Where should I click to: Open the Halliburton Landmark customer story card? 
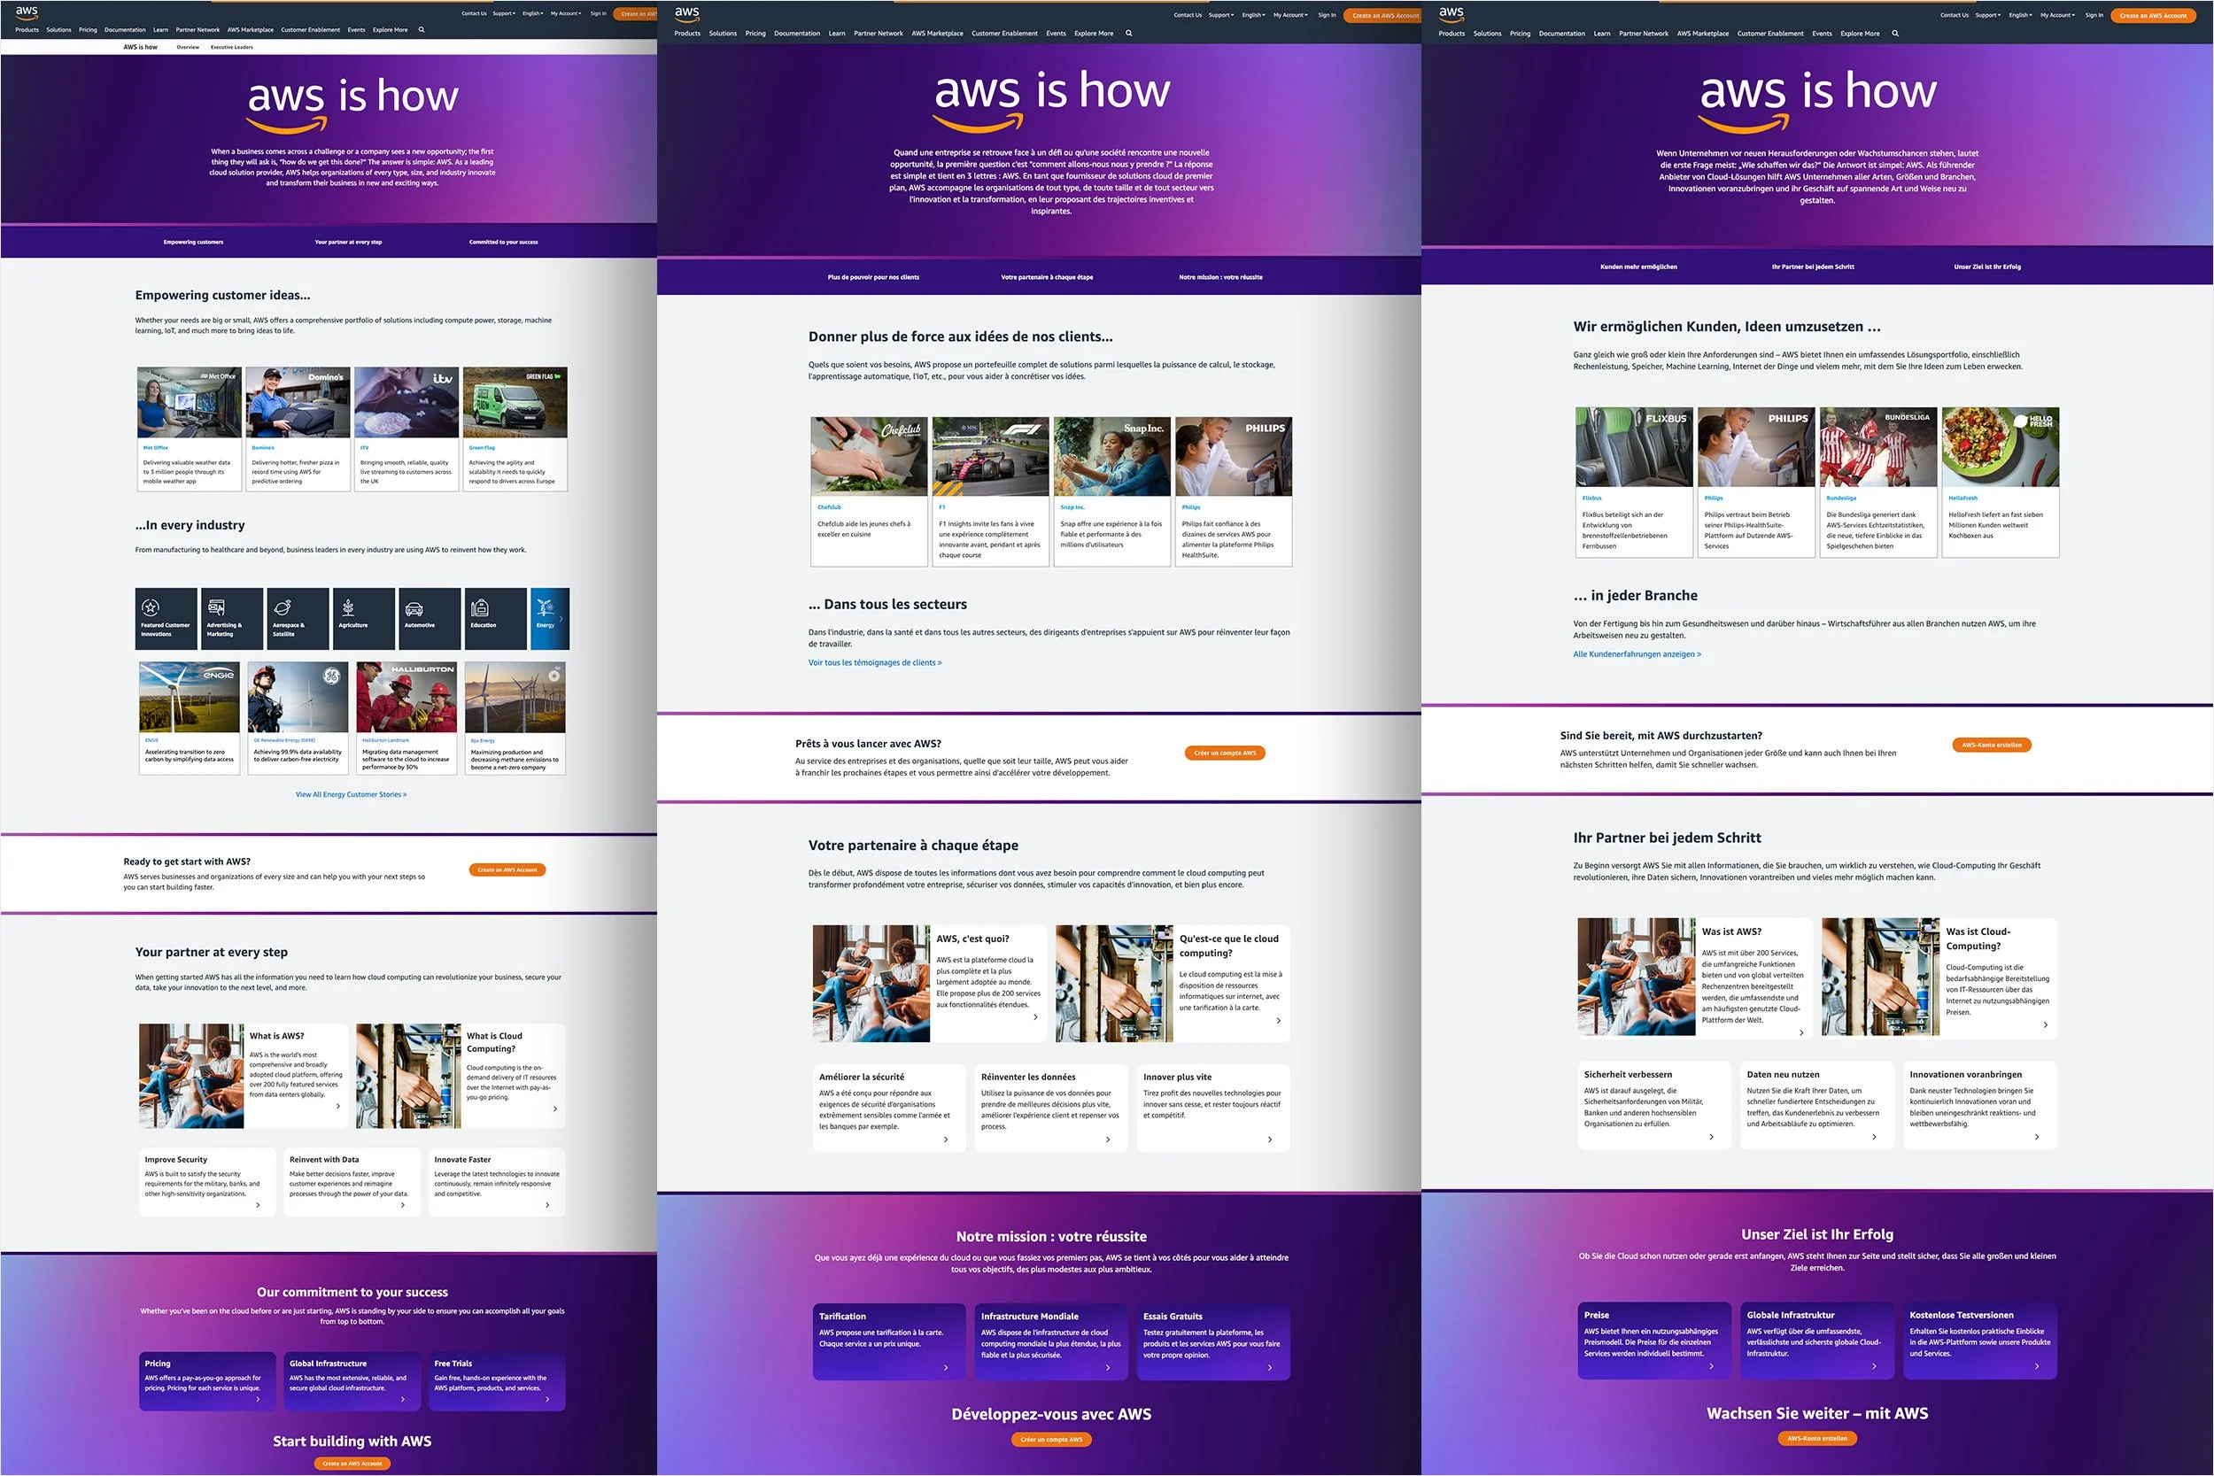click(406, 718)
